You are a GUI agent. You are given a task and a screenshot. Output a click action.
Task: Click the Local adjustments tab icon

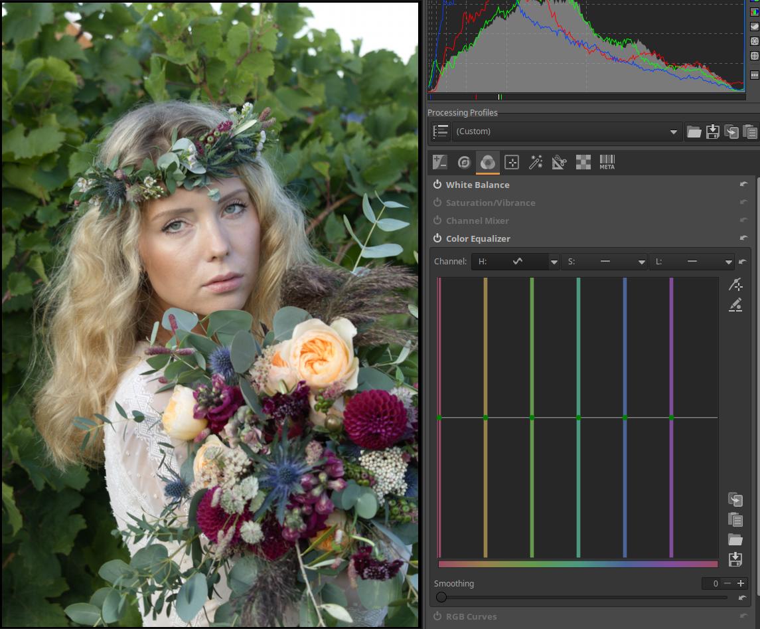[511, 162]
